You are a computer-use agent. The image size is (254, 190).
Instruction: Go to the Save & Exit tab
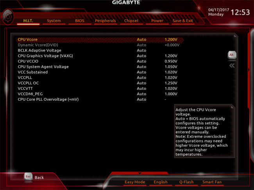click(x=182, y=21)
